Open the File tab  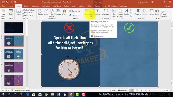pos(4,6)
